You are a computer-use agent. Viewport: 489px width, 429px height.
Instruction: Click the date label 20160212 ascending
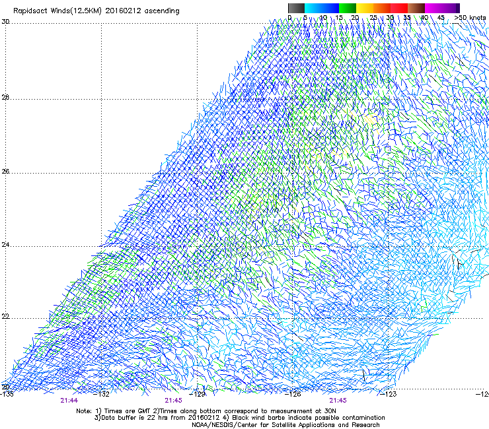(x=142, y=11)
